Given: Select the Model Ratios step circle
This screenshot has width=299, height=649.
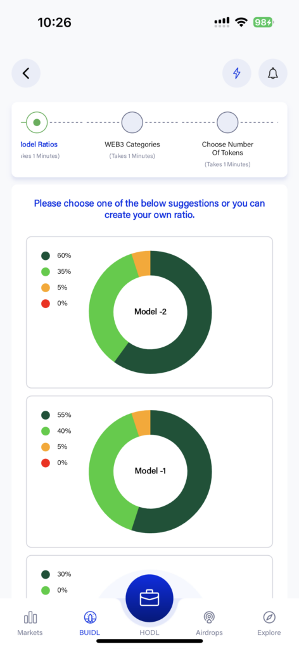Looking at the screenshot, I should (37, 122).
